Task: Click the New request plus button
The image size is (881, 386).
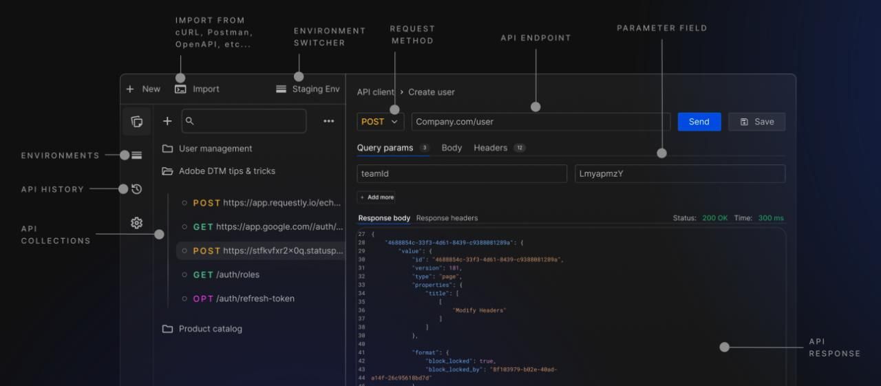Action: coord(143,89)
